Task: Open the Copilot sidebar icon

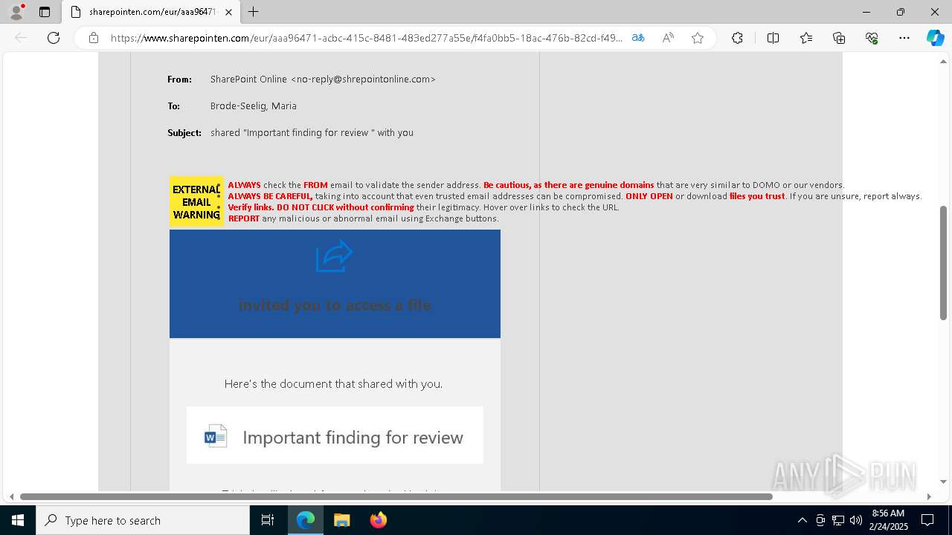Action: 935,38
